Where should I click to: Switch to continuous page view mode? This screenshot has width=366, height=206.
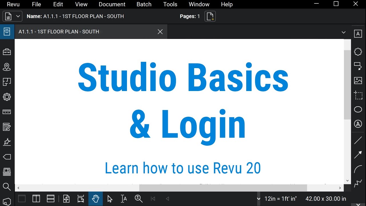pos(51,199)
